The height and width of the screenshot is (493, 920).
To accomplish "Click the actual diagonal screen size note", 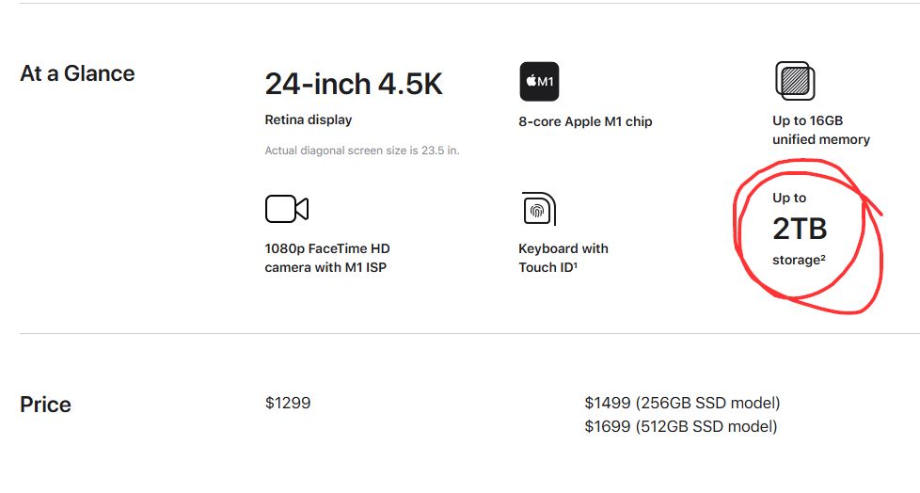I will tap(361, 151).
